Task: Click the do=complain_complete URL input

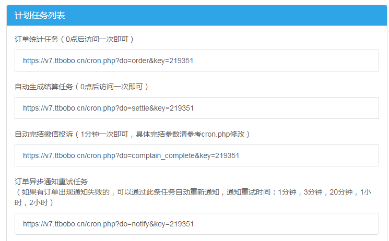Action: coord(196,155)
